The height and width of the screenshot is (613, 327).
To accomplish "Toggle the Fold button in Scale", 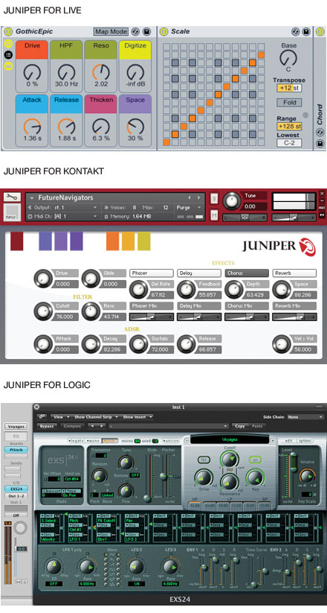I will pos(289,103).
